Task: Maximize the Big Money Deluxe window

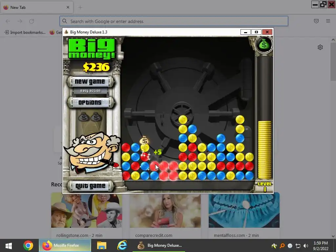Action: click(x=256, y=32)
